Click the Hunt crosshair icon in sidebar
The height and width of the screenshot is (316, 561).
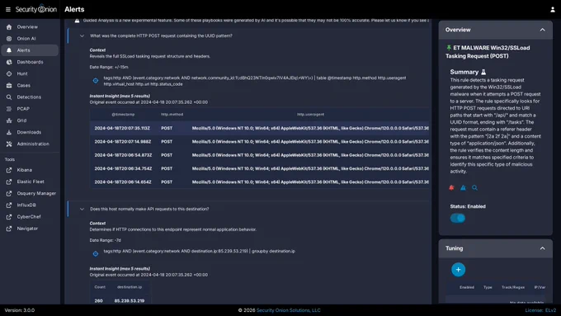9,73
